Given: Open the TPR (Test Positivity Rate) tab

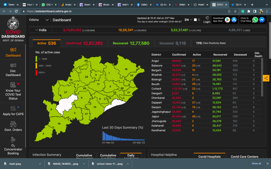Looking at the screenshot, I should pyautogui.click(x=210, y=43).
